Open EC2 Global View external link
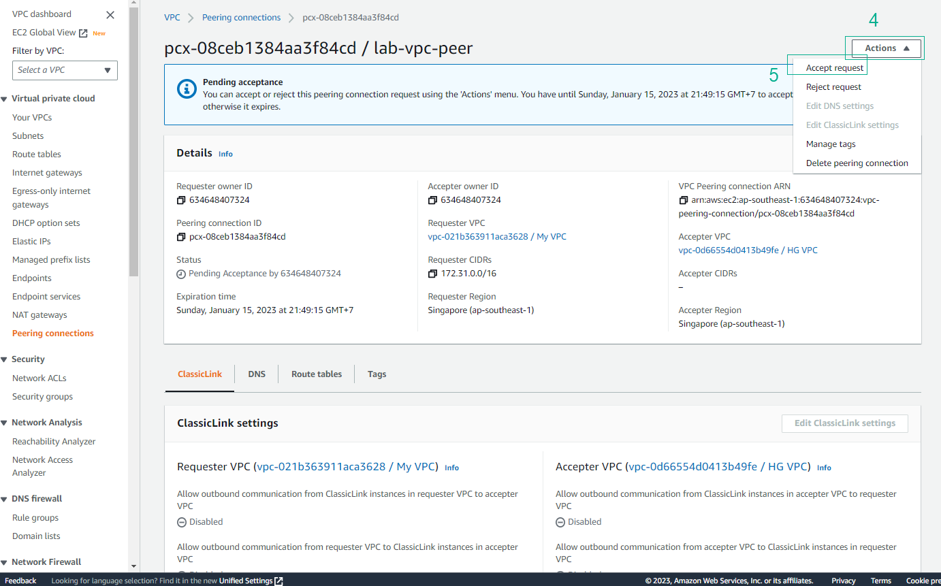The height and width of the screenshot is (586, 941). pos(50,33)
